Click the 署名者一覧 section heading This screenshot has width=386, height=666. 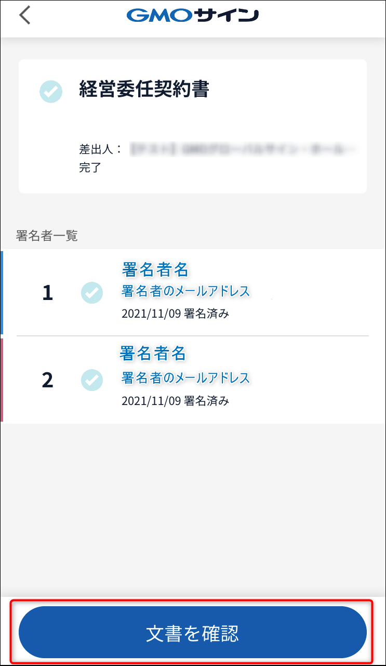47,236
